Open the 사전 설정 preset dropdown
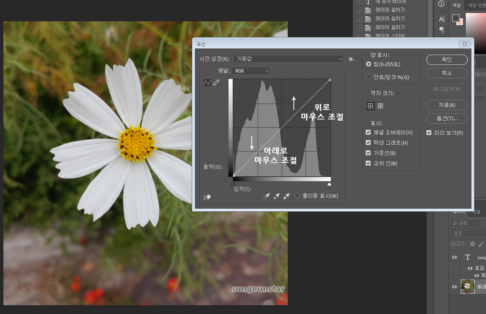Image resolution: width=486 pixels, height=314 pixels. click(x=288, y=59)
